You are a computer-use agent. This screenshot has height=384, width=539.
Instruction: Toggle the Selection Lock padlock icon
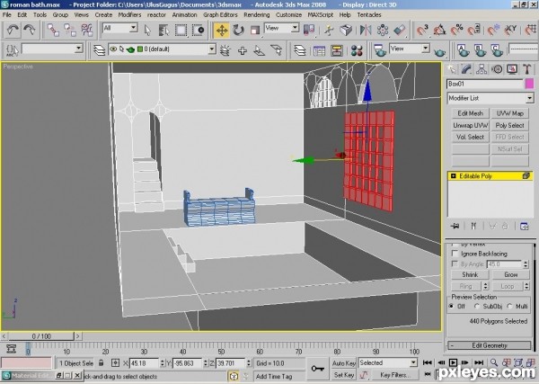point(101,362)
